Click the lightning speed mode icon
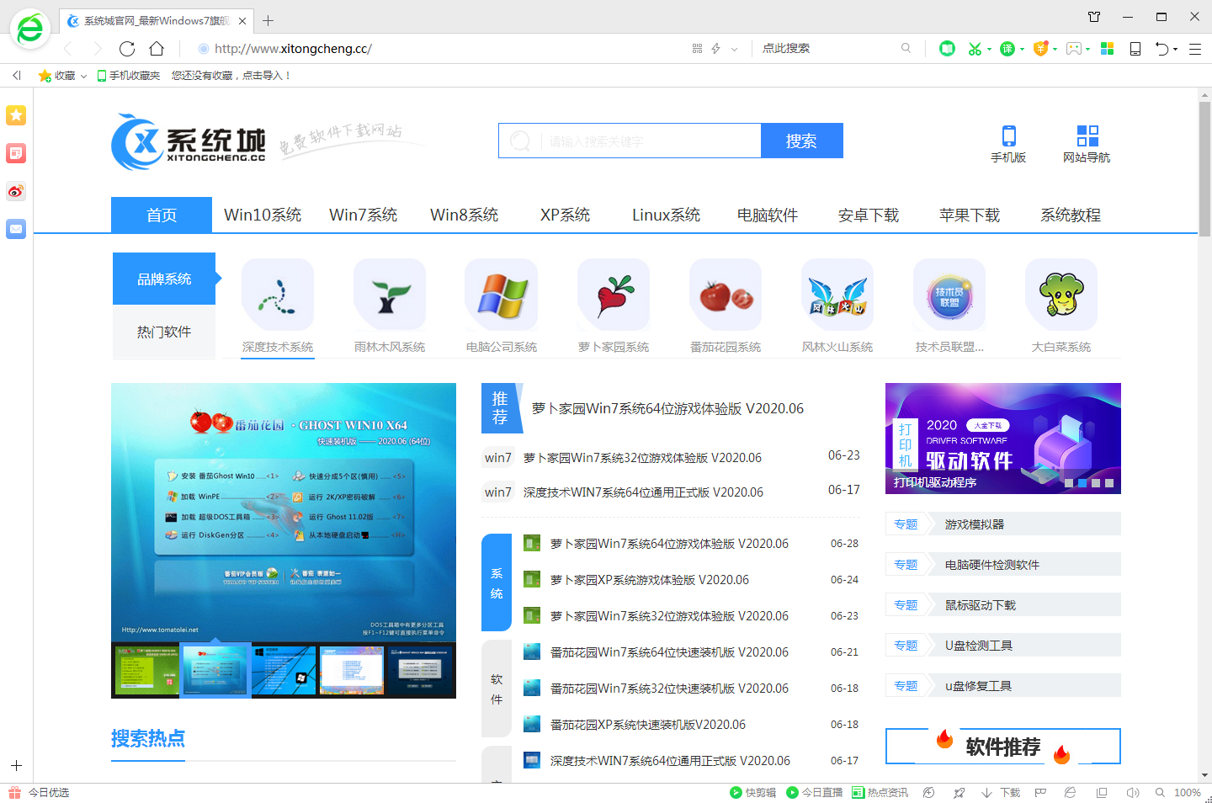This screenshot has width=1212, height=803. (x=716, y=49)
